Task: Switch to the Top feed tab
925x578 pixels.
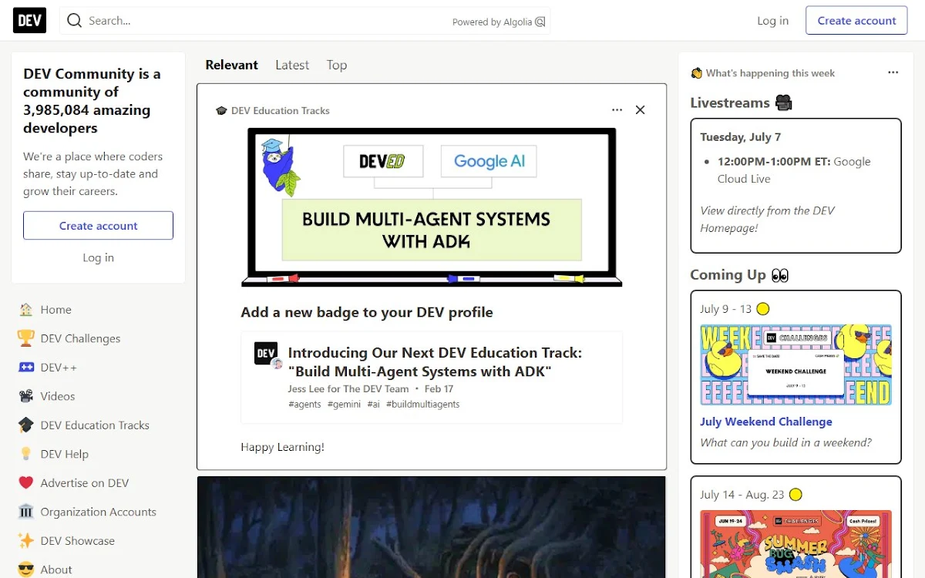Action: click(x=337, y=65)
